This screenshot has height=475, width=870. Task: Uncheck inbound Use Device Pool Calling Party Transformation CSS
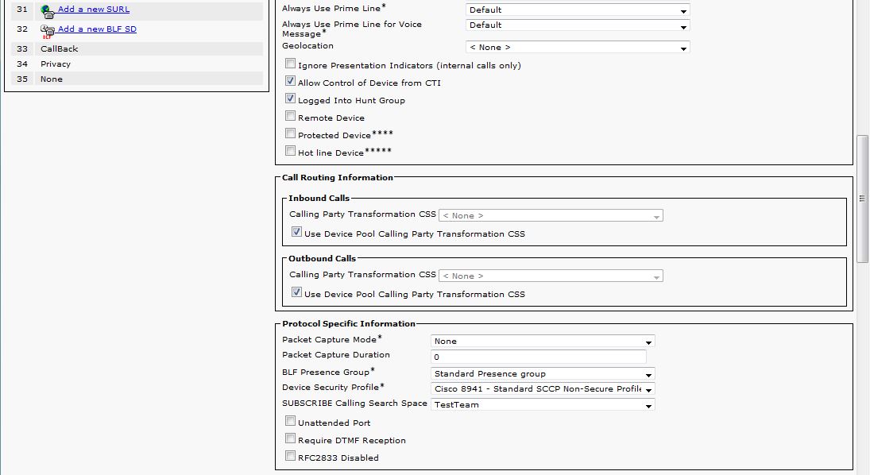(297, 233)
